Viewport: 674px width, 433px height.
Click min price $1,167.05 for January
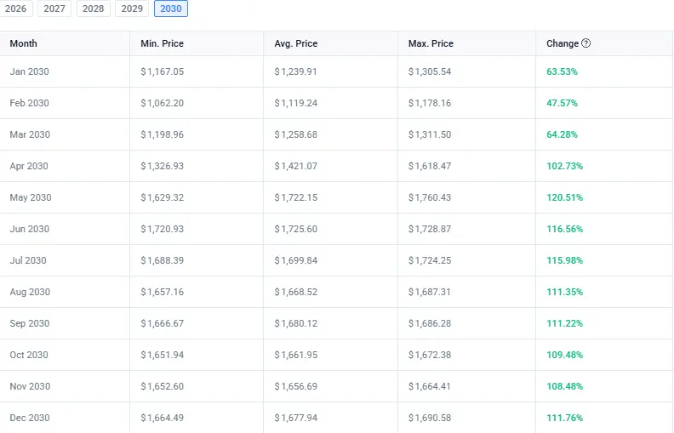pyautogui.click(x=162, y=71)
